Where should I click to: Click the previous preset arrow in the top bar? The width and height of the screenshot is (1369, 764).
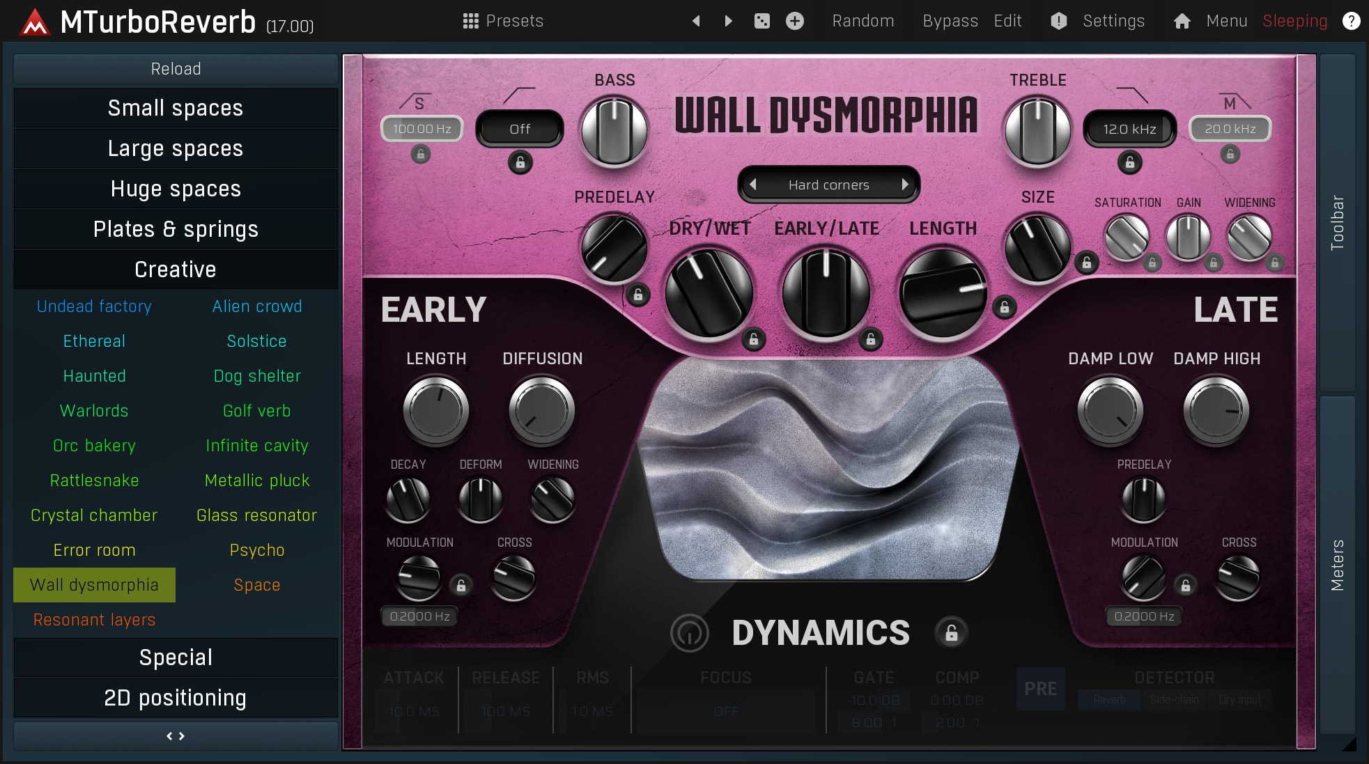click(695, 21)
